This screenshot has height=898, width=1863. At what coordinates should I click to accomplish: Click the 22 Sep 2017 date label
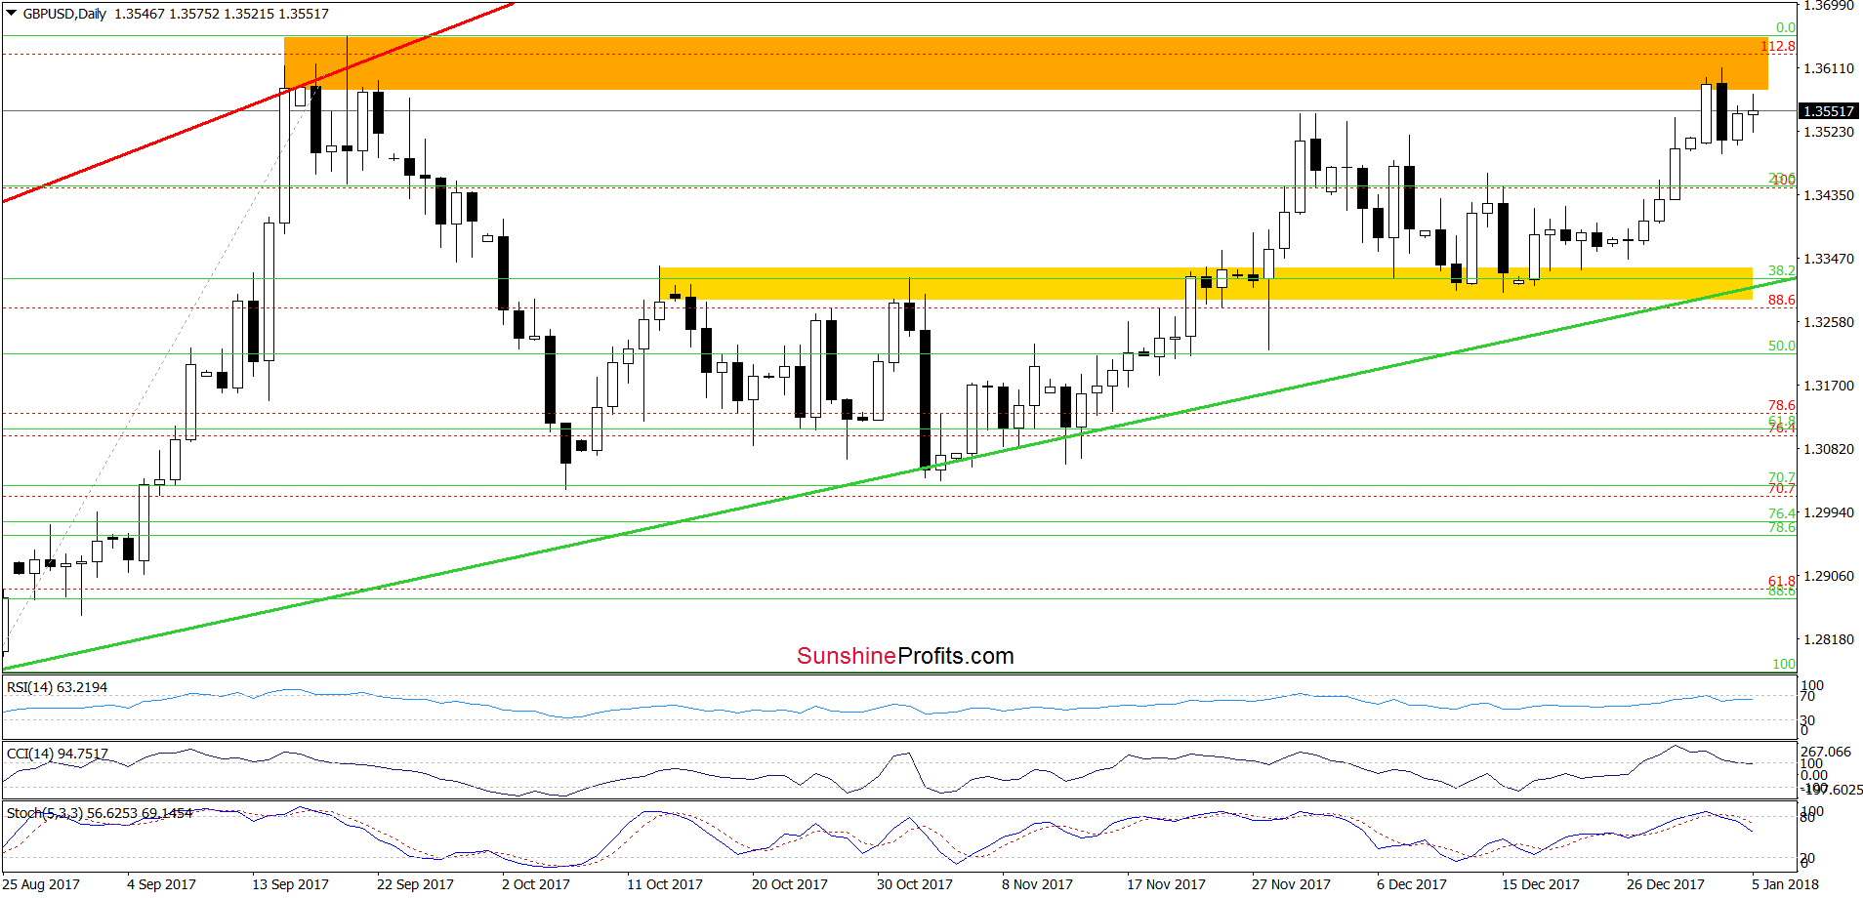415,884
